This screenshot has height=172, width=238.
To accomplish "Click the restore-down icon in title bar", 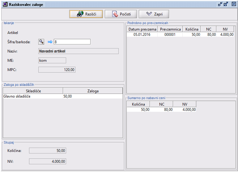I will [x=220, y=4].
